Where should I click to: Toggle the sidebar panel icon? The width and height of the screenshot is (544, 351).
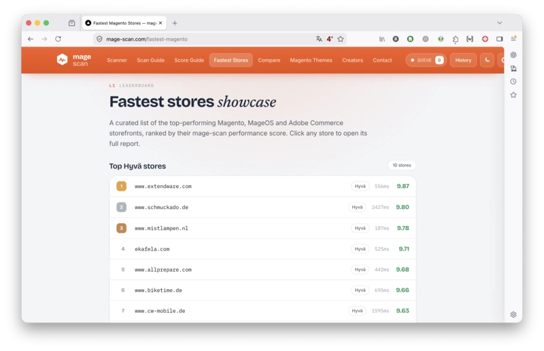499,39
